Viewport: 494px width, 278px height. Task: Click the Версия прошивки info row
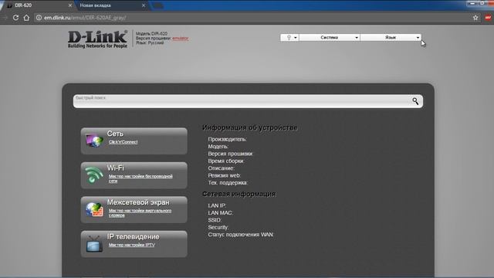[x=230, y=154]
